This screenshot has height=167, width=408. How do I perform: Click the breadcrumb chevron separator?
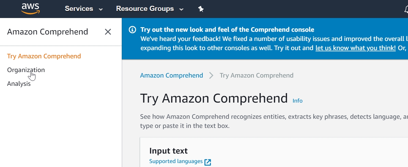point(211,75)
